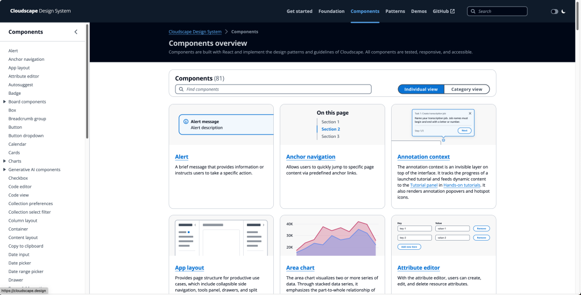This screenshot has height=295, width=581.
Task: Close the annotation popover preview X
Action: (470, 114)
